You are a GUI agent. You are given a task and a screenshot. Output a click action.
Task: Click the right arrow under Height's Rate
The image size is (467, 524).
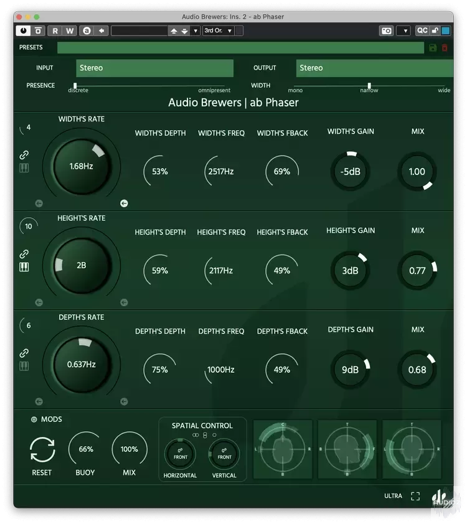pos(124,303)
